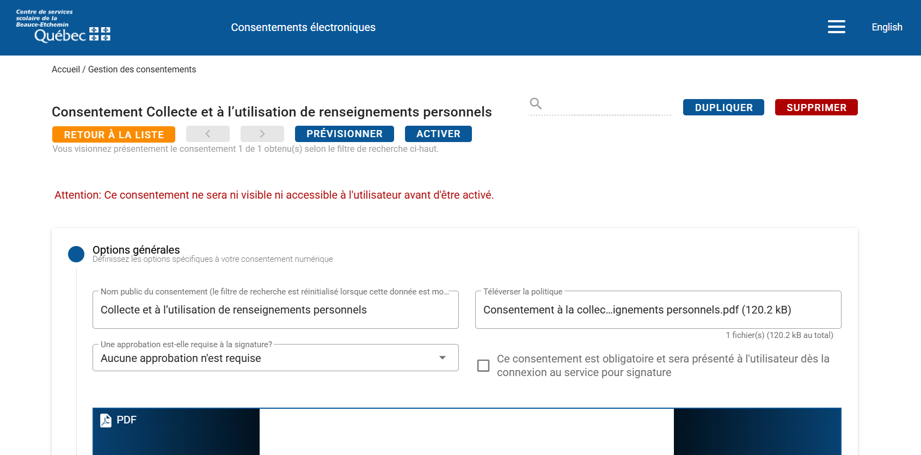Select the Options générales step circle
This screenshot has height=455, width=921.
point(76,254)
